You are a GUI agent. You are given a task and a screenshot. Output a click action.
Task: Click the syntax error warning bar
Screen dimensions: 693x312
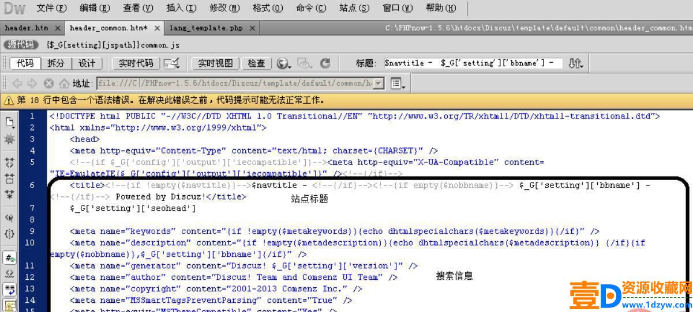(x=346, y=100)
